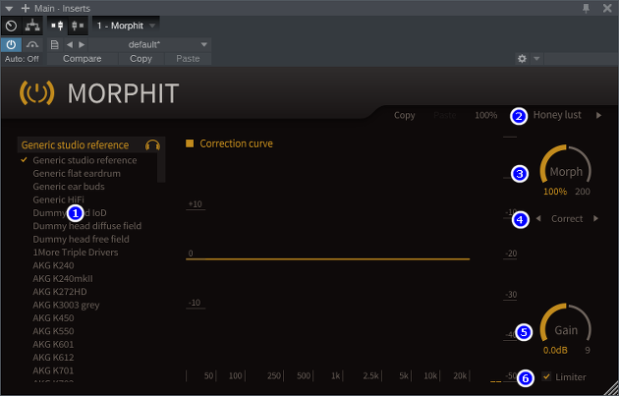
Task: Select AKG K601 headphones
Action: click(x=53, y=344)
